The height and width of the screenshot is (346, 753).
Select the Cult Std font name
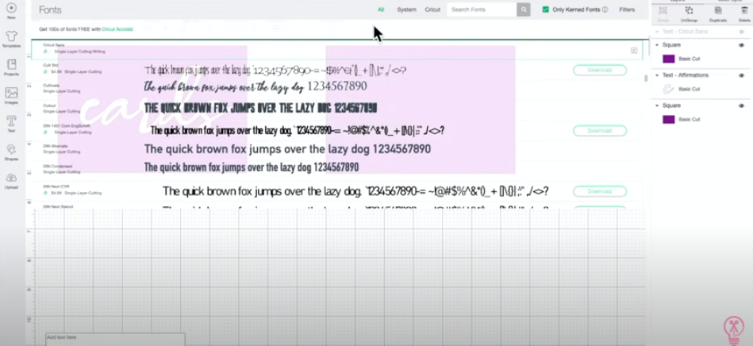(51, 65)
